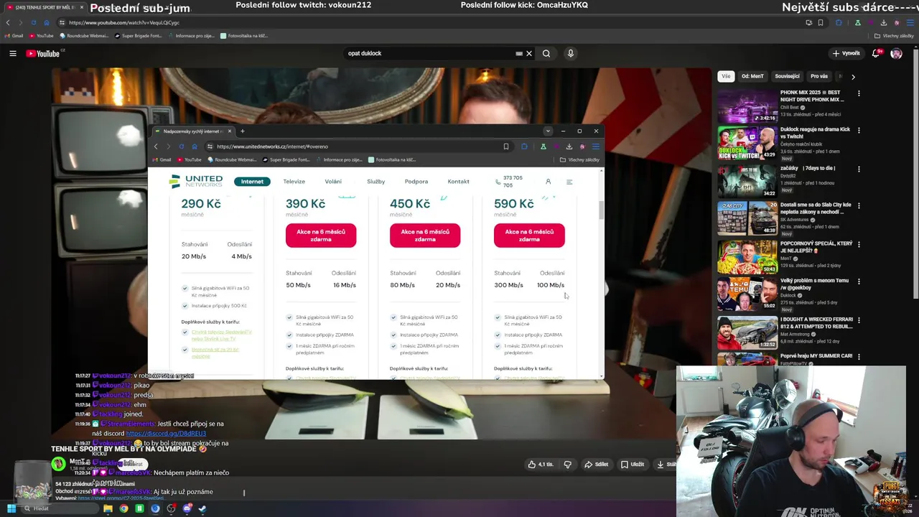This screenshot has width=919, height=517.
Task: Click the United Networks logo
Action: point(196,181)
